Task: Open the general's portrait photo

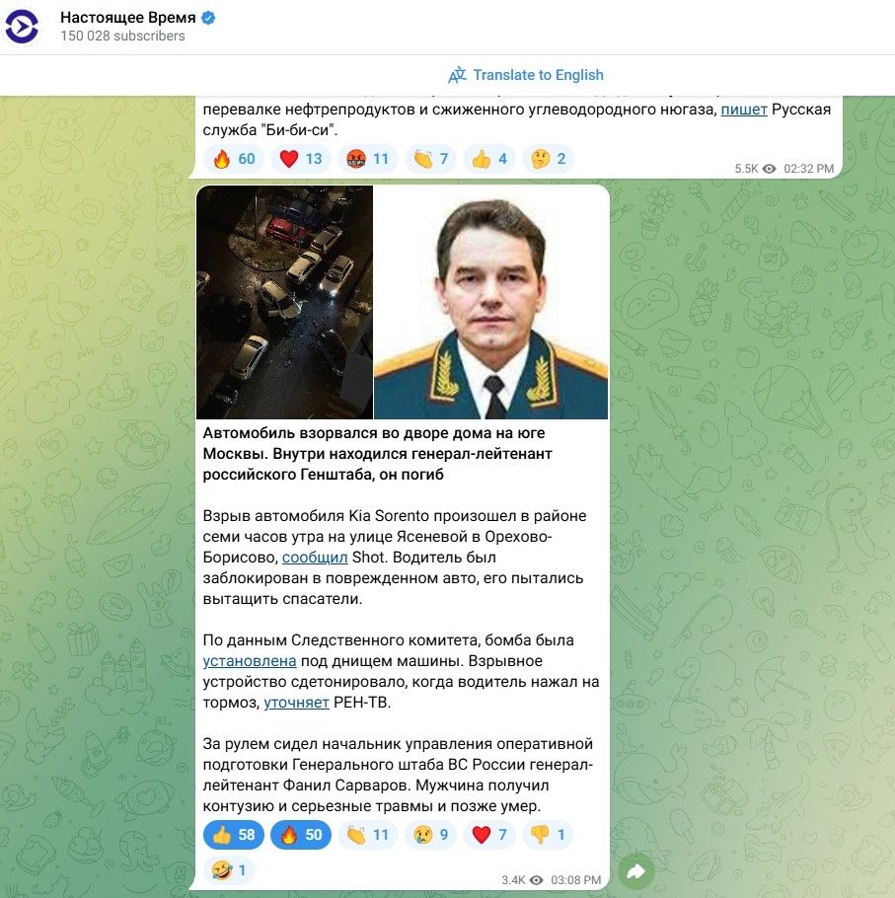Action: pos(491,302)
